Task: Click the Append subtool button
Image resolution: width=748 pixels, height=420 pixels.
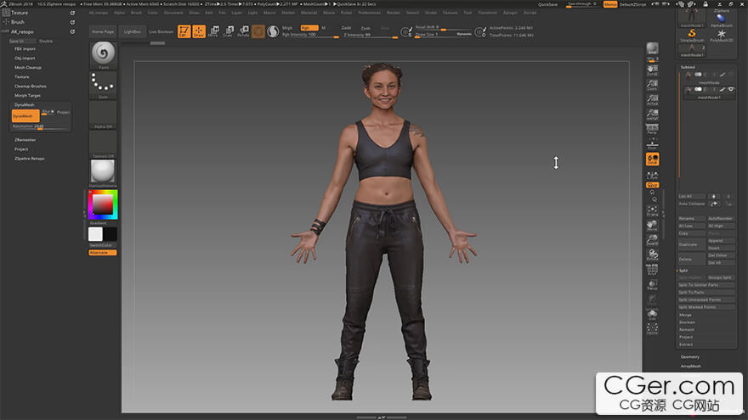Action: (x=721, y=241)
